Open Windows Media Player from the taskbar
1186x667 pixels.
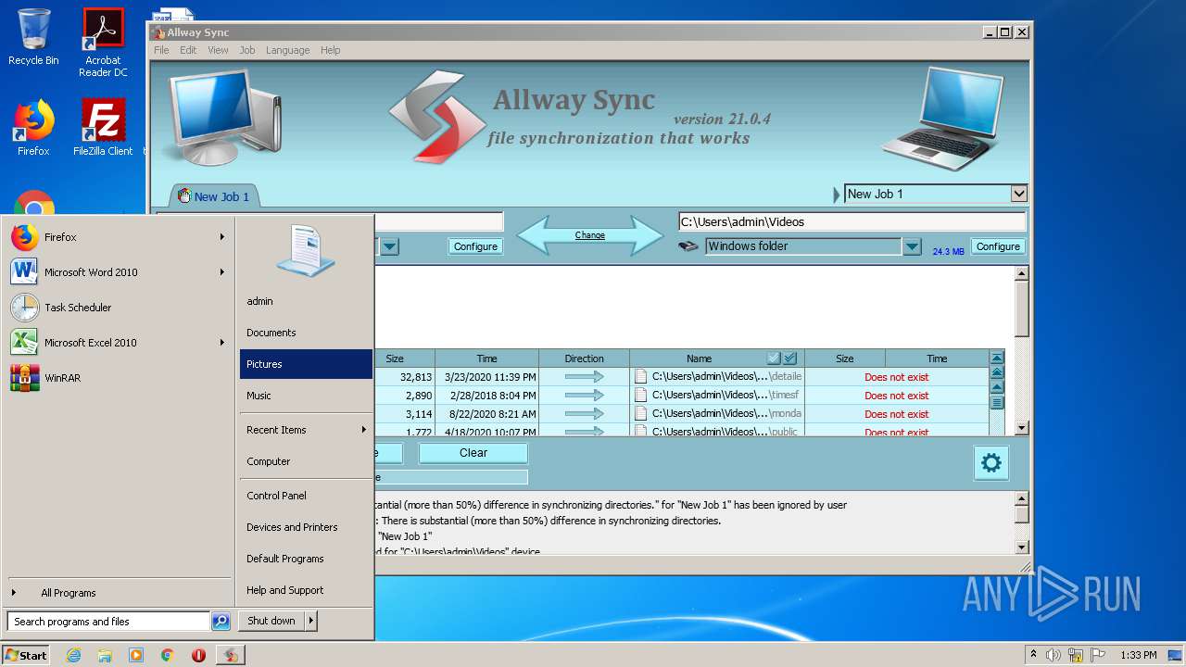(136, 655)
